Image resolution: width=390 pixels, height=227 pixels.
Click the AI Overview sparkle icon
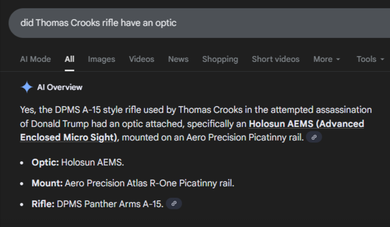coord(27,87)
